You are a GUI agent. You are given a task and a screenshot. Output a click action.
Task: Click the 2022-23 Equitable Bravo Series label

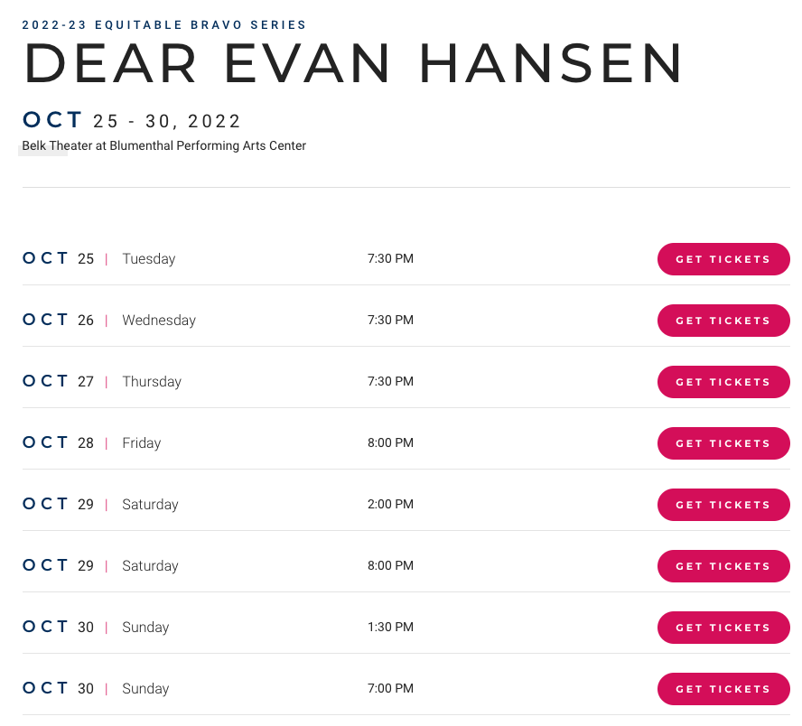point(164,25)
